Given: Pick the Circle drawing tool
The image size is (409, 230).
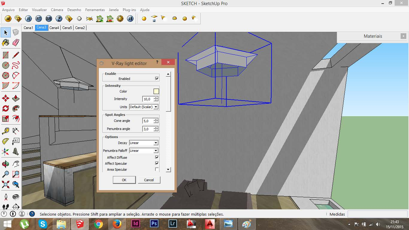Looking at the screenshot, I should 6,65.
